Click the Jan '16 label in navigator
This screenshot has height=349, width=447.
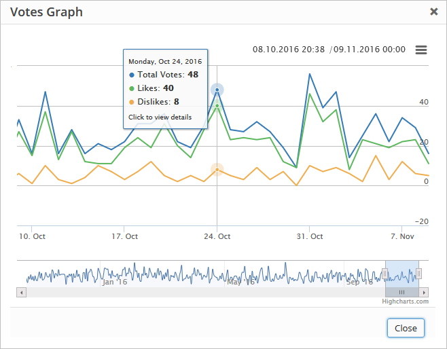pos(115,282)
